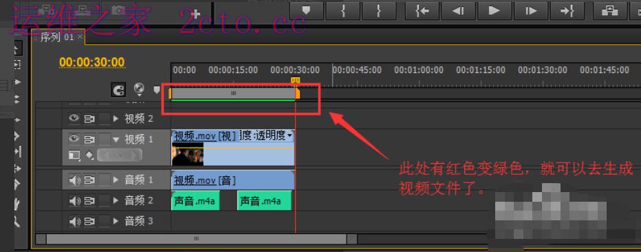Toggle the timeline Snap magnet icon

coord(118,90)
